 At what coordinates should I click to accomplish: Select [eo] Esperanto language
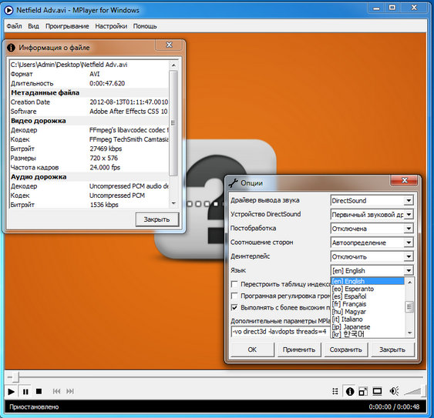click(368, 289)
